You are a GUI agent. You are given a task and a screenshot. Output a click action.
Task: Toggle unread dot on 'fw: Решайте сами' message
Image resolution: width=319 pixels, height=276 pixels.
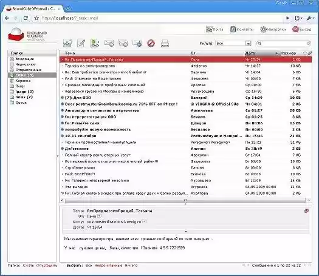coord(63,123)
